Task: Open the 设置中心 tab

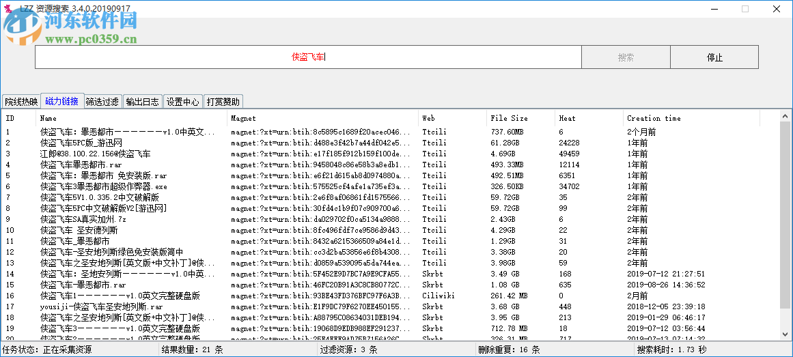Action: [x=183, y=102]
